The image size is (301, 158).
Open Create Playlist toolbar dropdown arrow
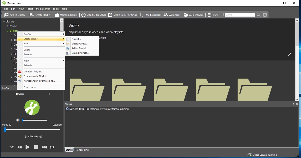coord(52,15)
